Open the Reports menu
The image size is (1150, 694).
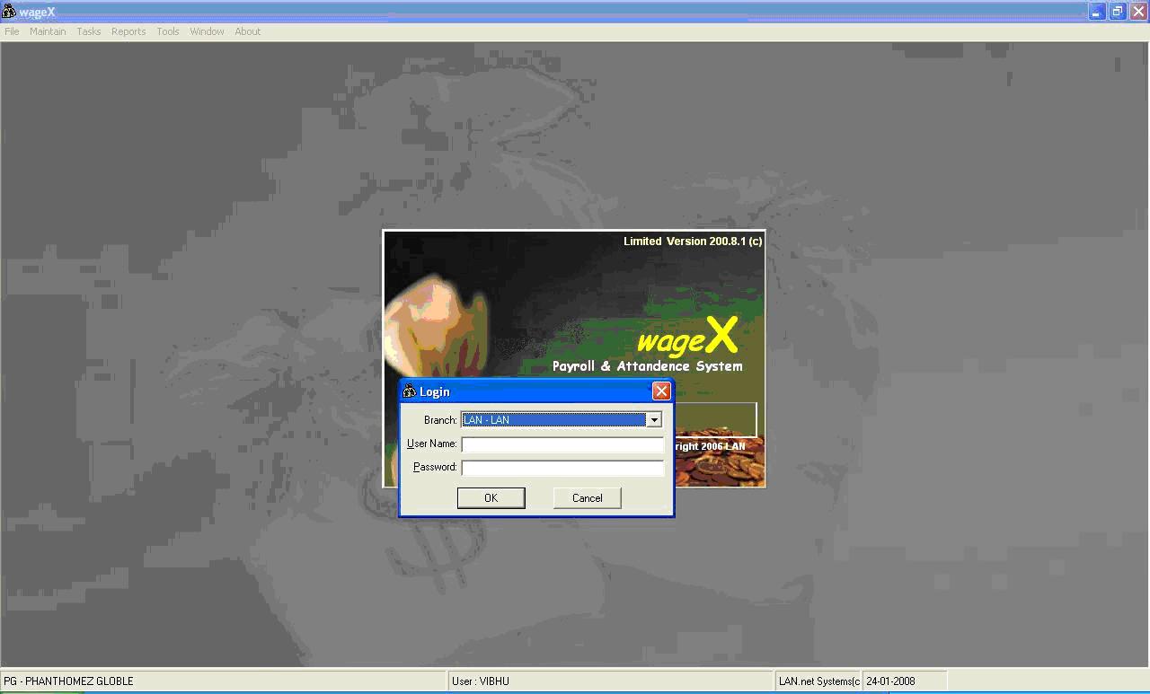(128, 31)
